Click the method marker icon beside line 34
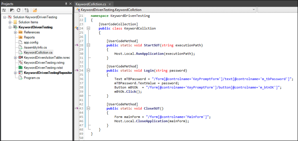The width and height of the screenshot is (298, 141). (x=77, y=70)
